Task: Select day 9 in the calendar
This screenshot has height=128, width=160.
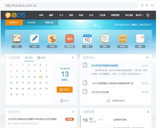Action: coord(17,77)
